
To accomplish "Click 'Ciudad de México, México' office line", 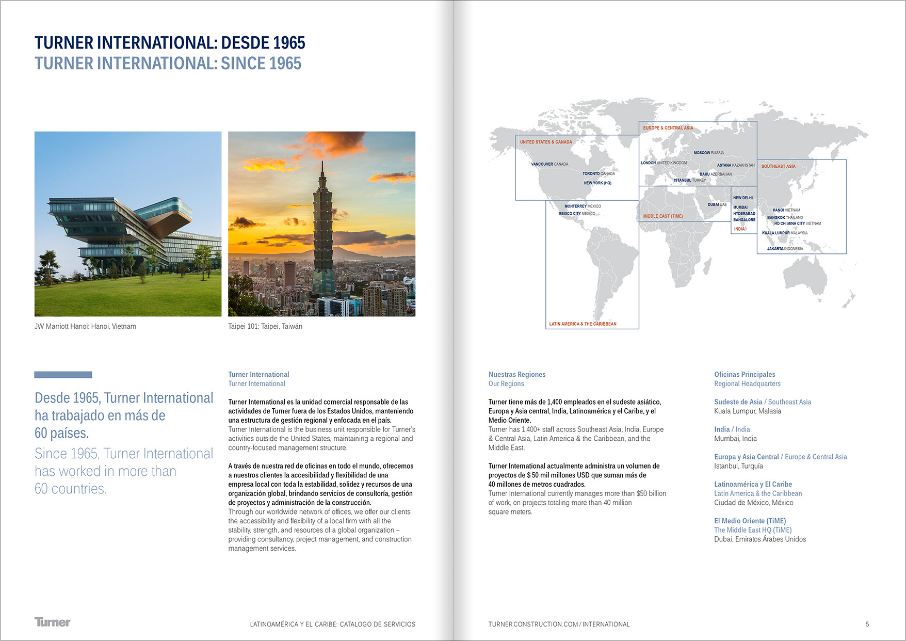I will [754, 503].
